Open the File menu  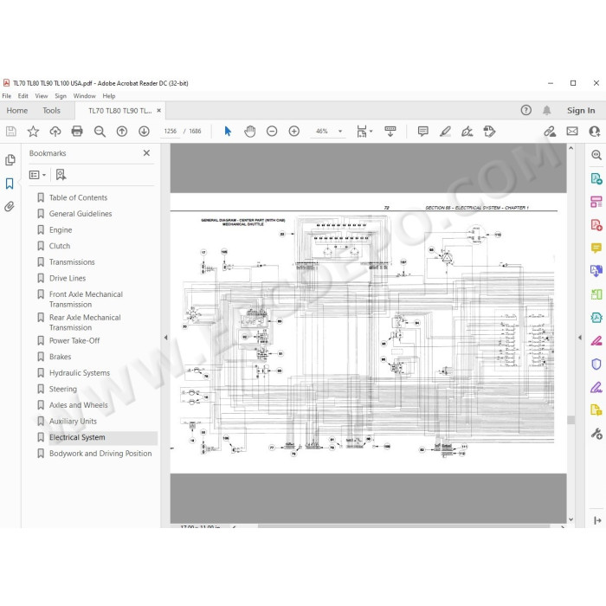[x=7, y=96]
